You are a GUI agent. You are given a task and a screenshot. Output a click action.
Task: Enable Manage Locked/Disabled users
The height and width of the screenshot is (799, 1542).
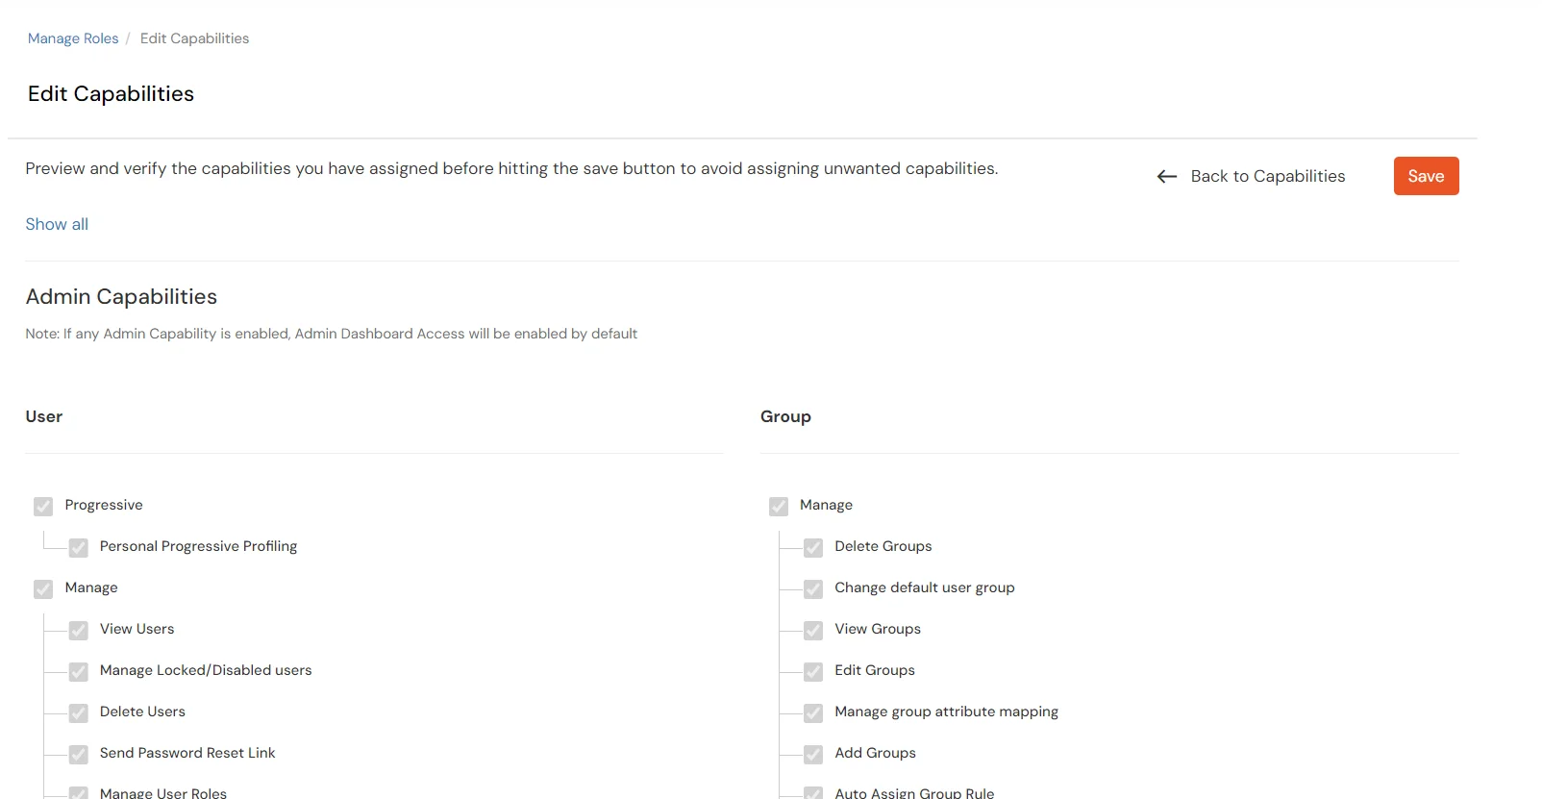(79, 672)
